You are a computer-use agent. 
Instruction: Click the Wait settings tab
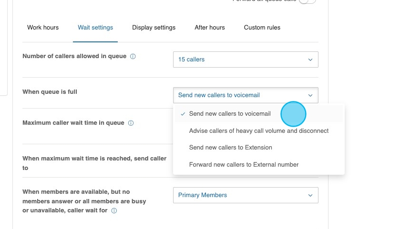[95, 28]
